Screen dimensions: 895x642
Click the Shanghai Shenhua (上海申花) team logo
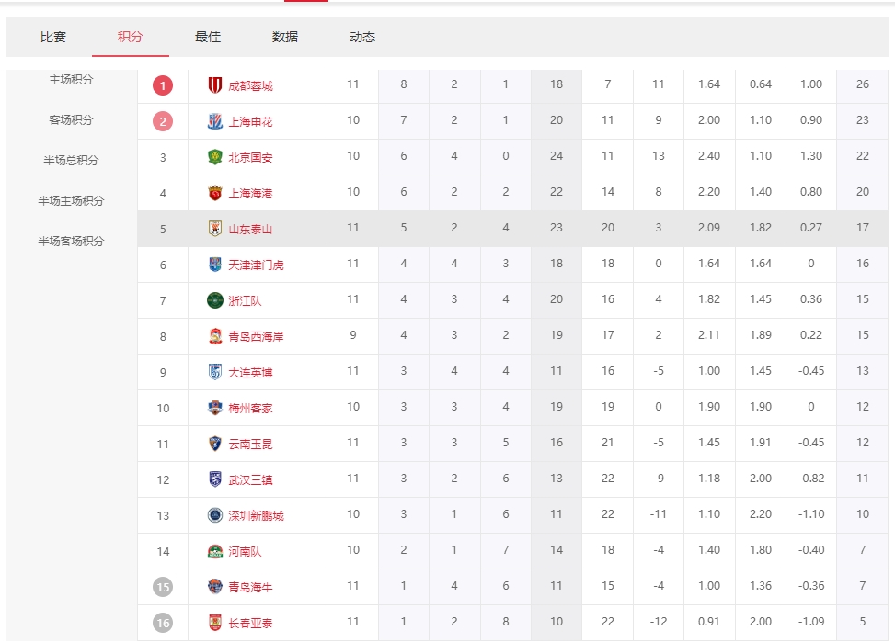click(215, 121)
